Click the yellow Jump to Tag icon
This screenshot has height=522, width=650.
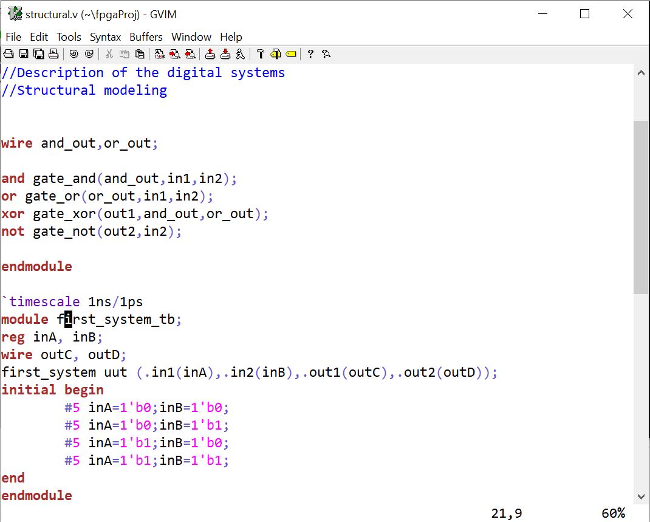[x=290, y=54]
